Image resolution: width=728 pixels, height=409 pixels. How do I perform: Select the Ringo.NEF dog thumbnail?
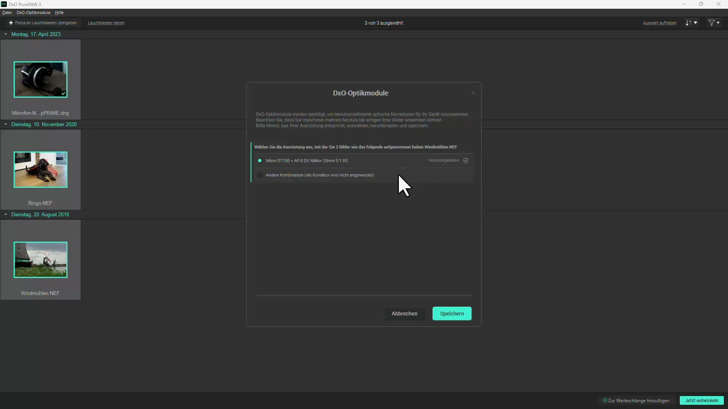pos(41,170)
